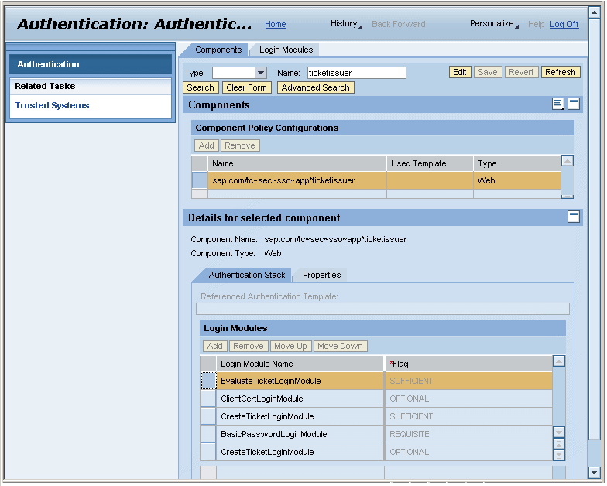Click the page scrollbar down arrow
This screenshot has width=607, height=486.
594,472
